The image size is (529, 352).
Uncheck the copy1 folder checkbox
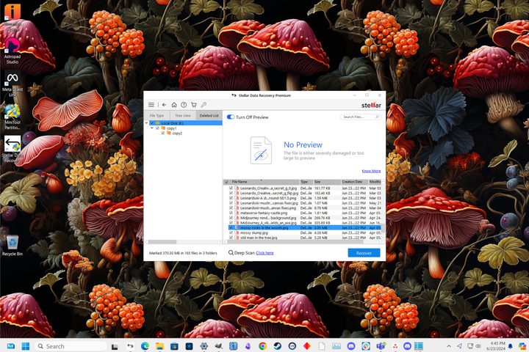coord(157,128)
